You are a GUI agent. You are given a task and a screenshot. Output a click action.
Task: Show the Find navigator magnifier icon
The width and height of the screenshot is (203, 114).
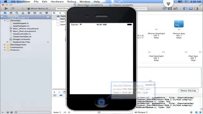17,13
